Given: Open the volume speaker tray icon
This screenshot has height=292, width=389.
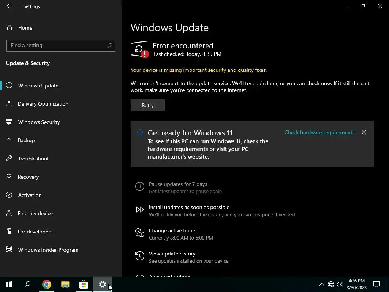Looking at the screenshot, I should (340, 284).
